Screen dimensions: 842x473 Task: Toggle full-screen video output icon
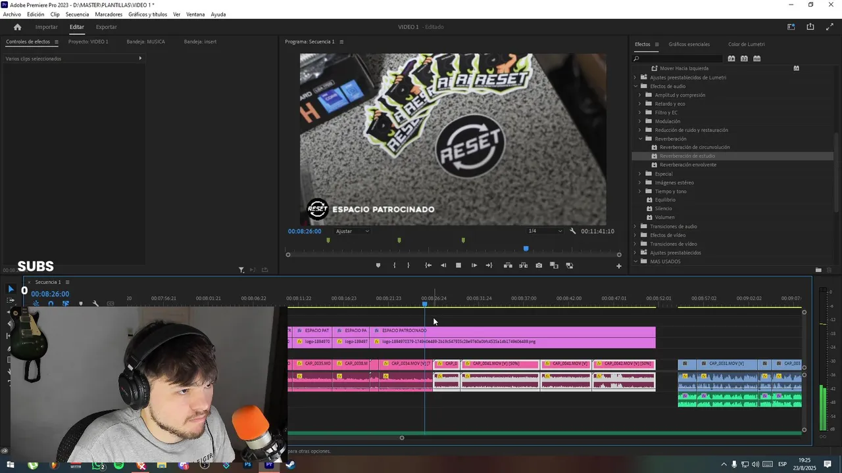(830, 27)
